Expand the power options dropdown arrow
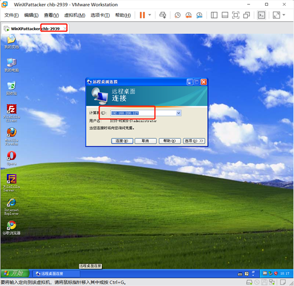The height and width of the screenshot is (286, 294). click(150, 15)
